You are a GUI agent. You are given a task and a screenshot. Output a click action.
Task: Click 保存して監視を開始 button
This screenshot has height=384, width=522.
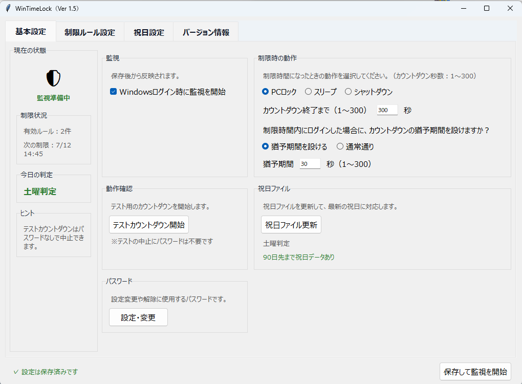pos(475,372)
